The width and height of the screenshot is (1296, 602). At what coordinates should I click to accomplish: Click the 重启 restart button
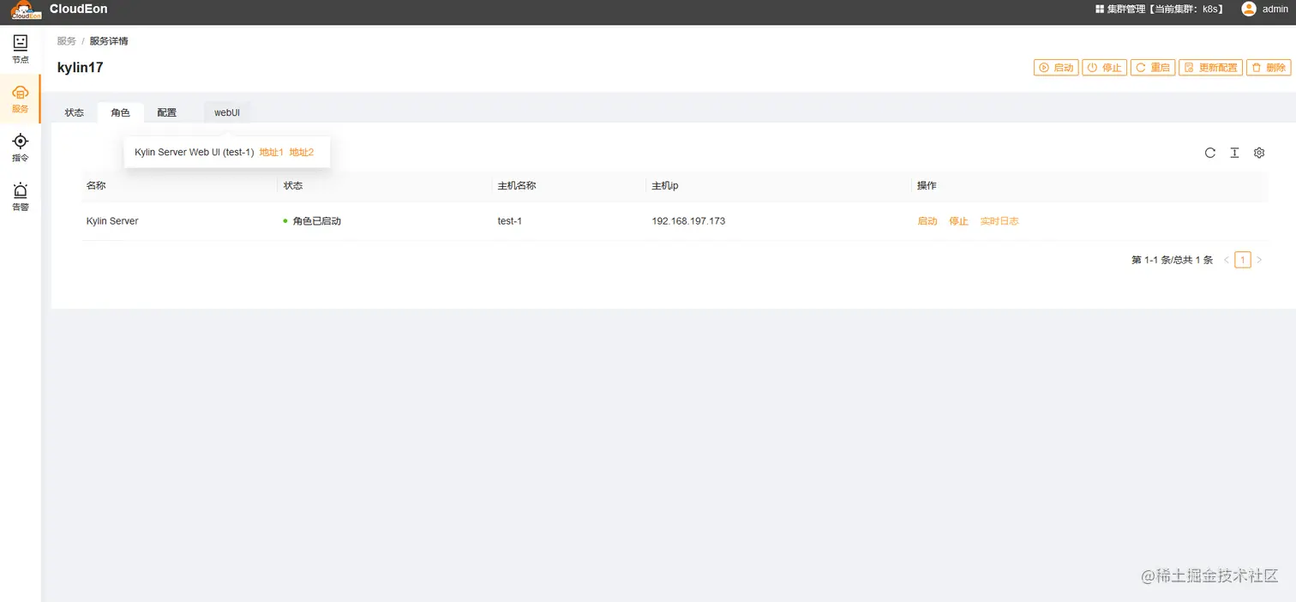(1153, 68)
